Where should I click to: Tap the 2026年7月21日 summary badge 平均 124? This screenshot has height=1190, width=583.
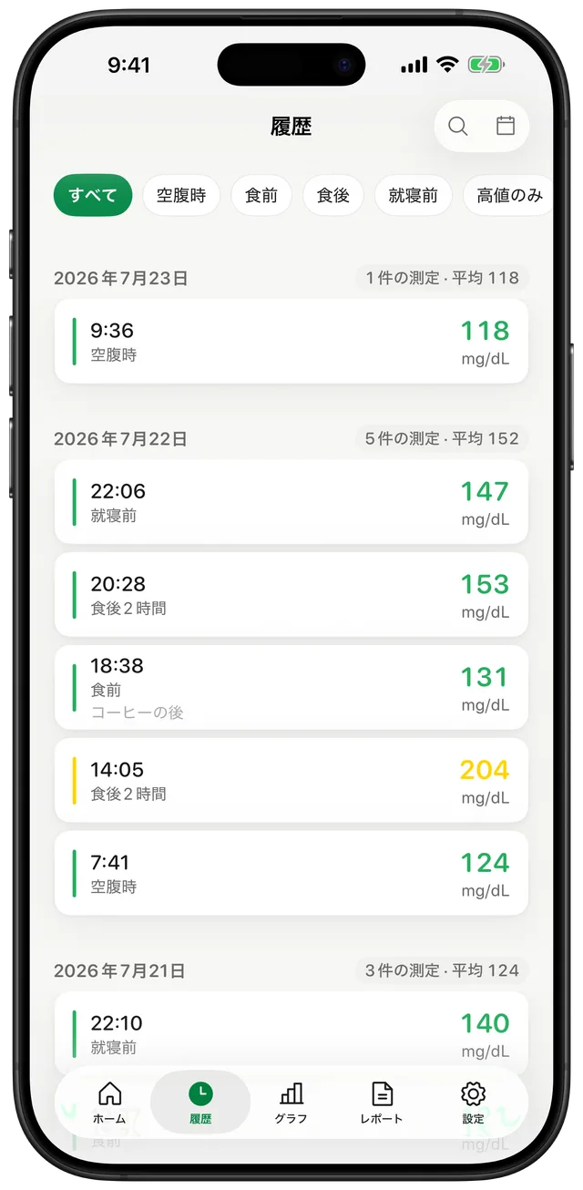[x=442, y=970]
